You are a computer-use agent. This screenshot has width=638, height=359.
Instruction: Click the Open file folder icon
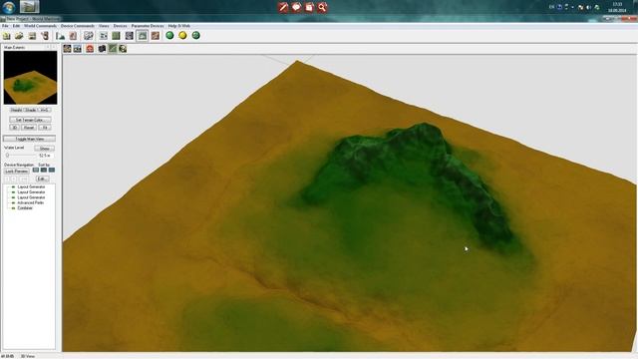pos(19,36)
